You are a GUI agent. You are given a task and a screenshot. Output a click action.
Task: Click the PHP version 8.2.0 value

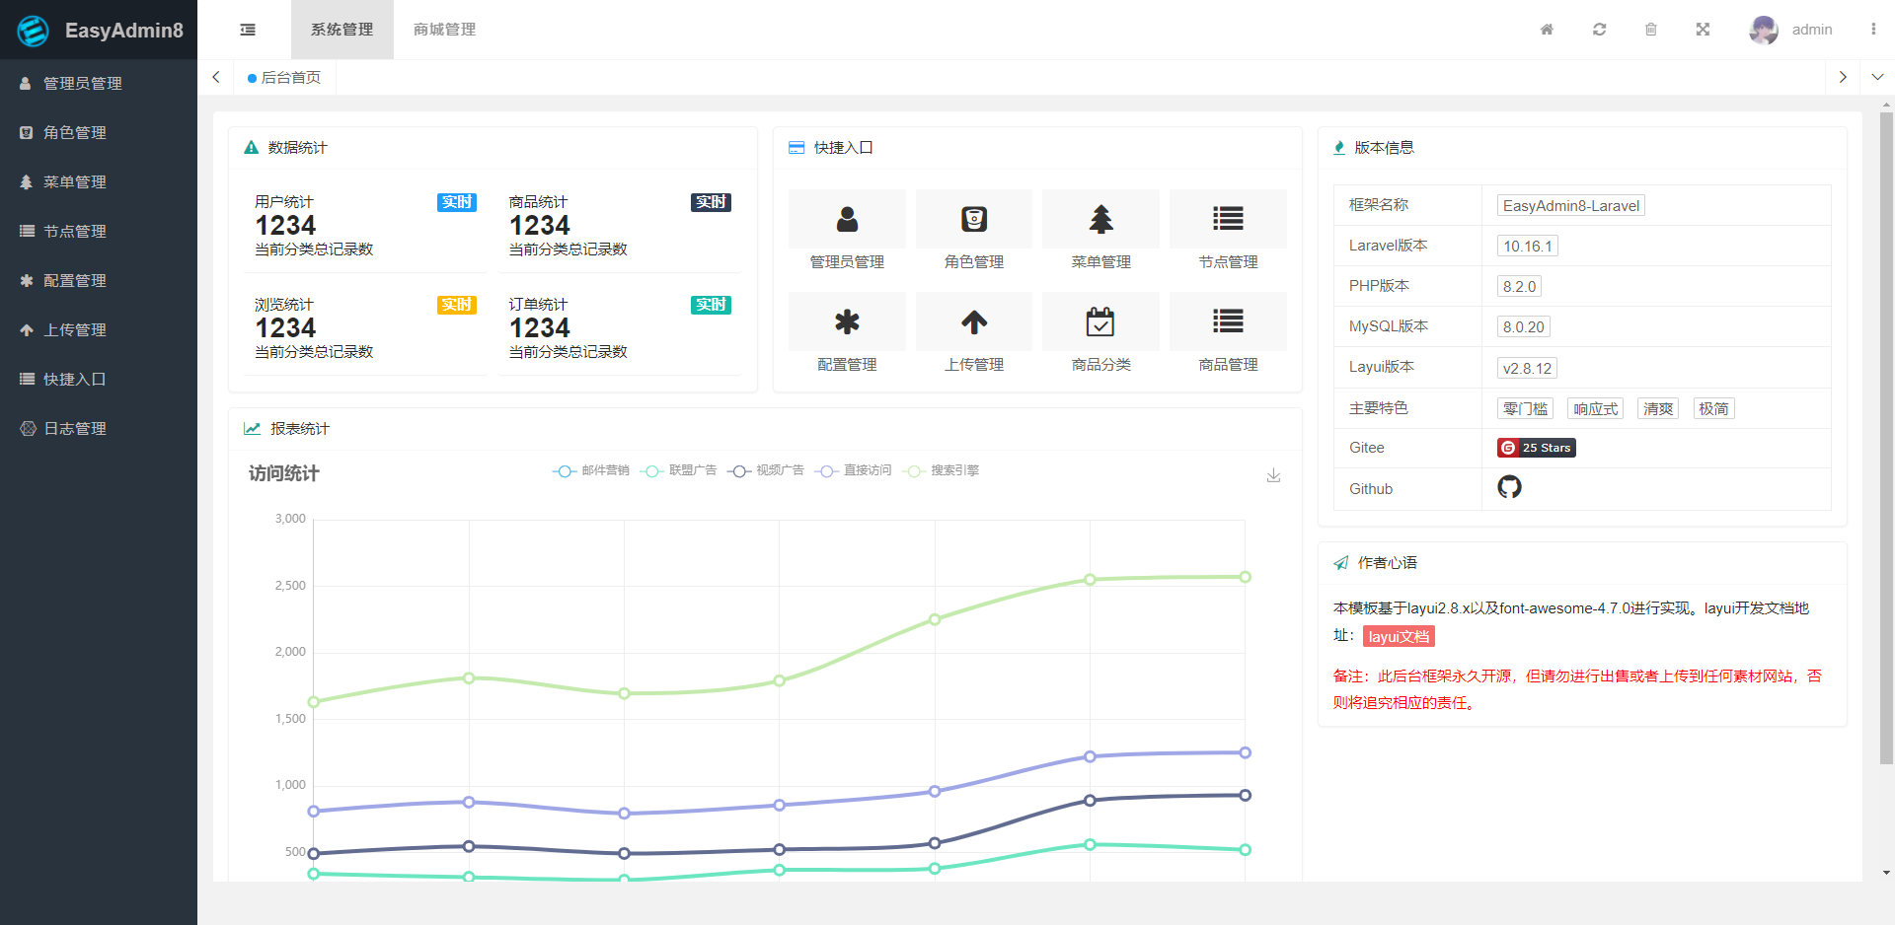(1519, 286)
